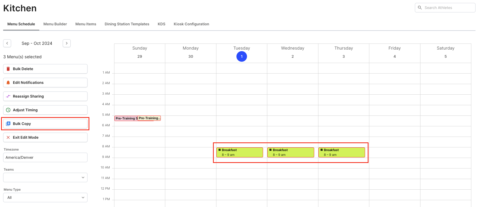Viewport: 480px width, 207px height.
Task: Go to the previous week with left chevron
Action: coord(7,43)
